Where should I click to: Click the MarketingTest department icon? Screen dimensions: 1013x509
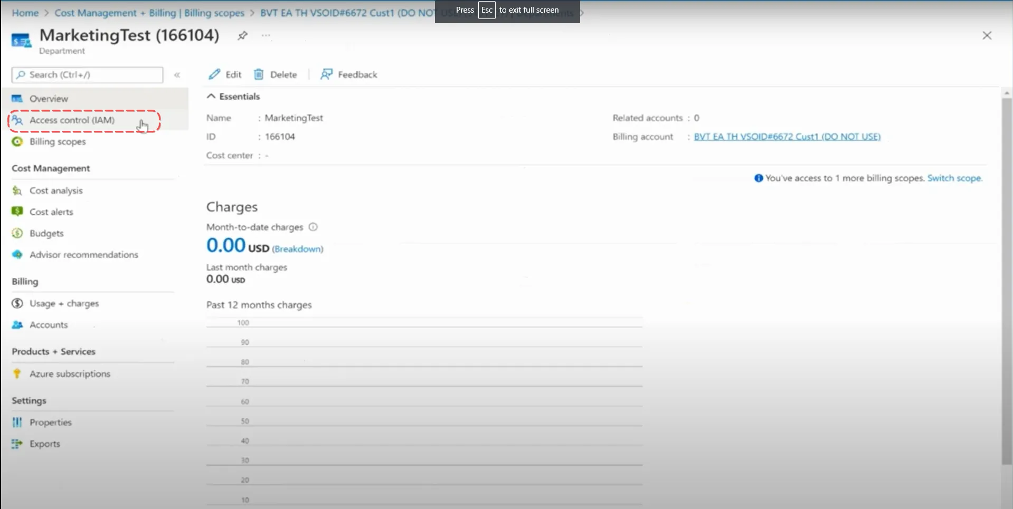tap(22, 40)
